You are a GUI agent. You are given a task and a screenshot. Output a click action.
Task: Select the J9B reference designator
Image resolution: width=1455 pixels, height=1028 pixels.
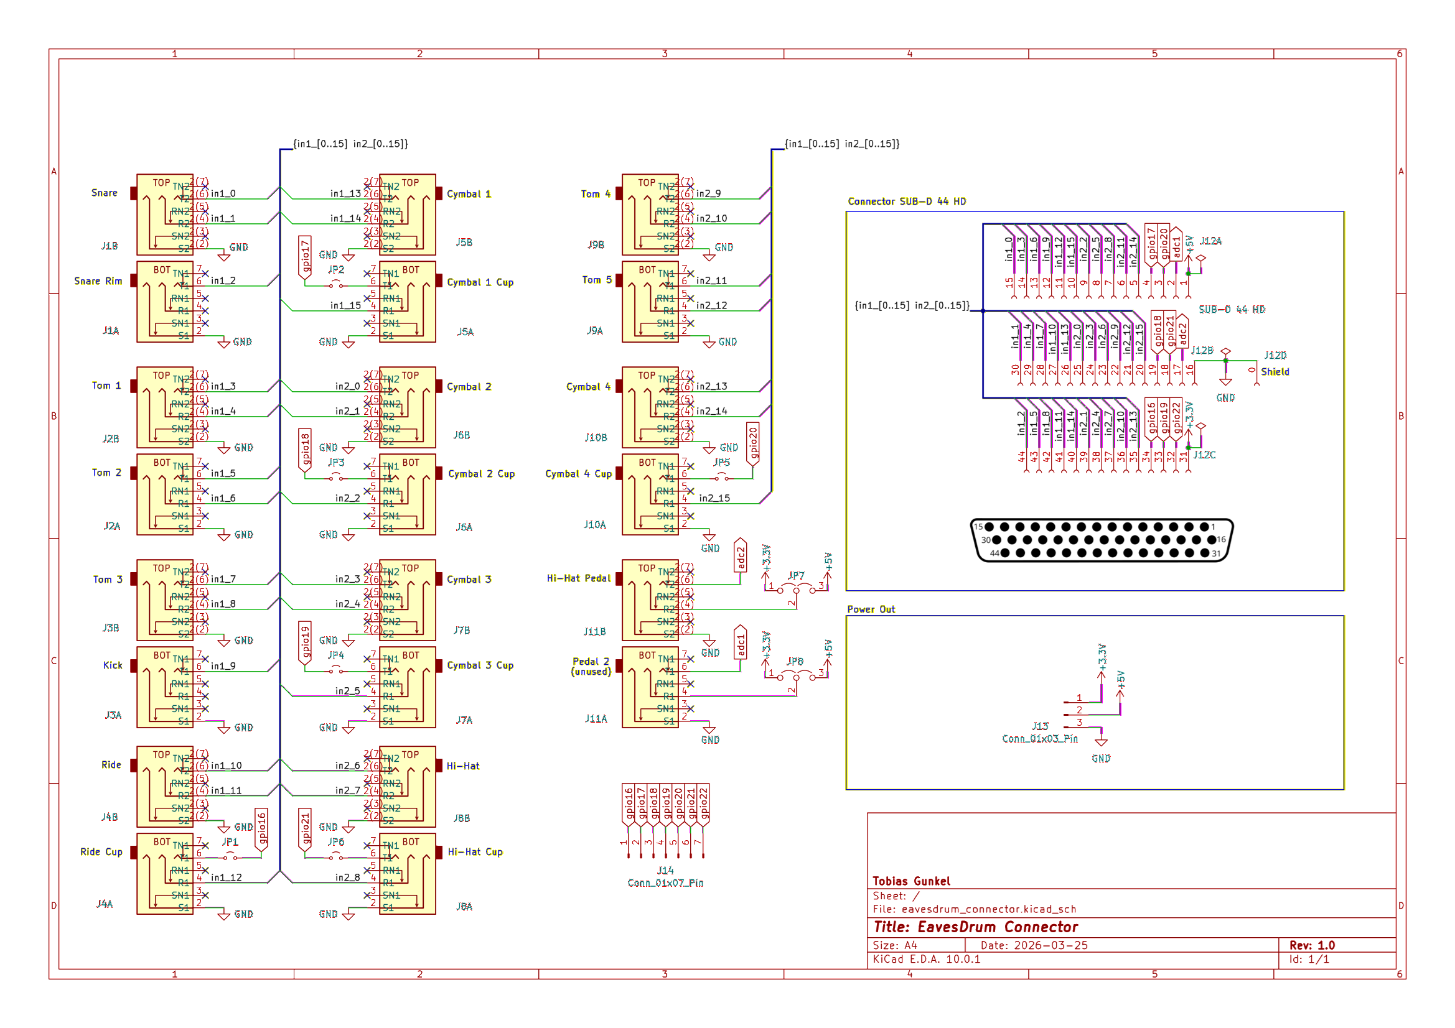point(596,244)
